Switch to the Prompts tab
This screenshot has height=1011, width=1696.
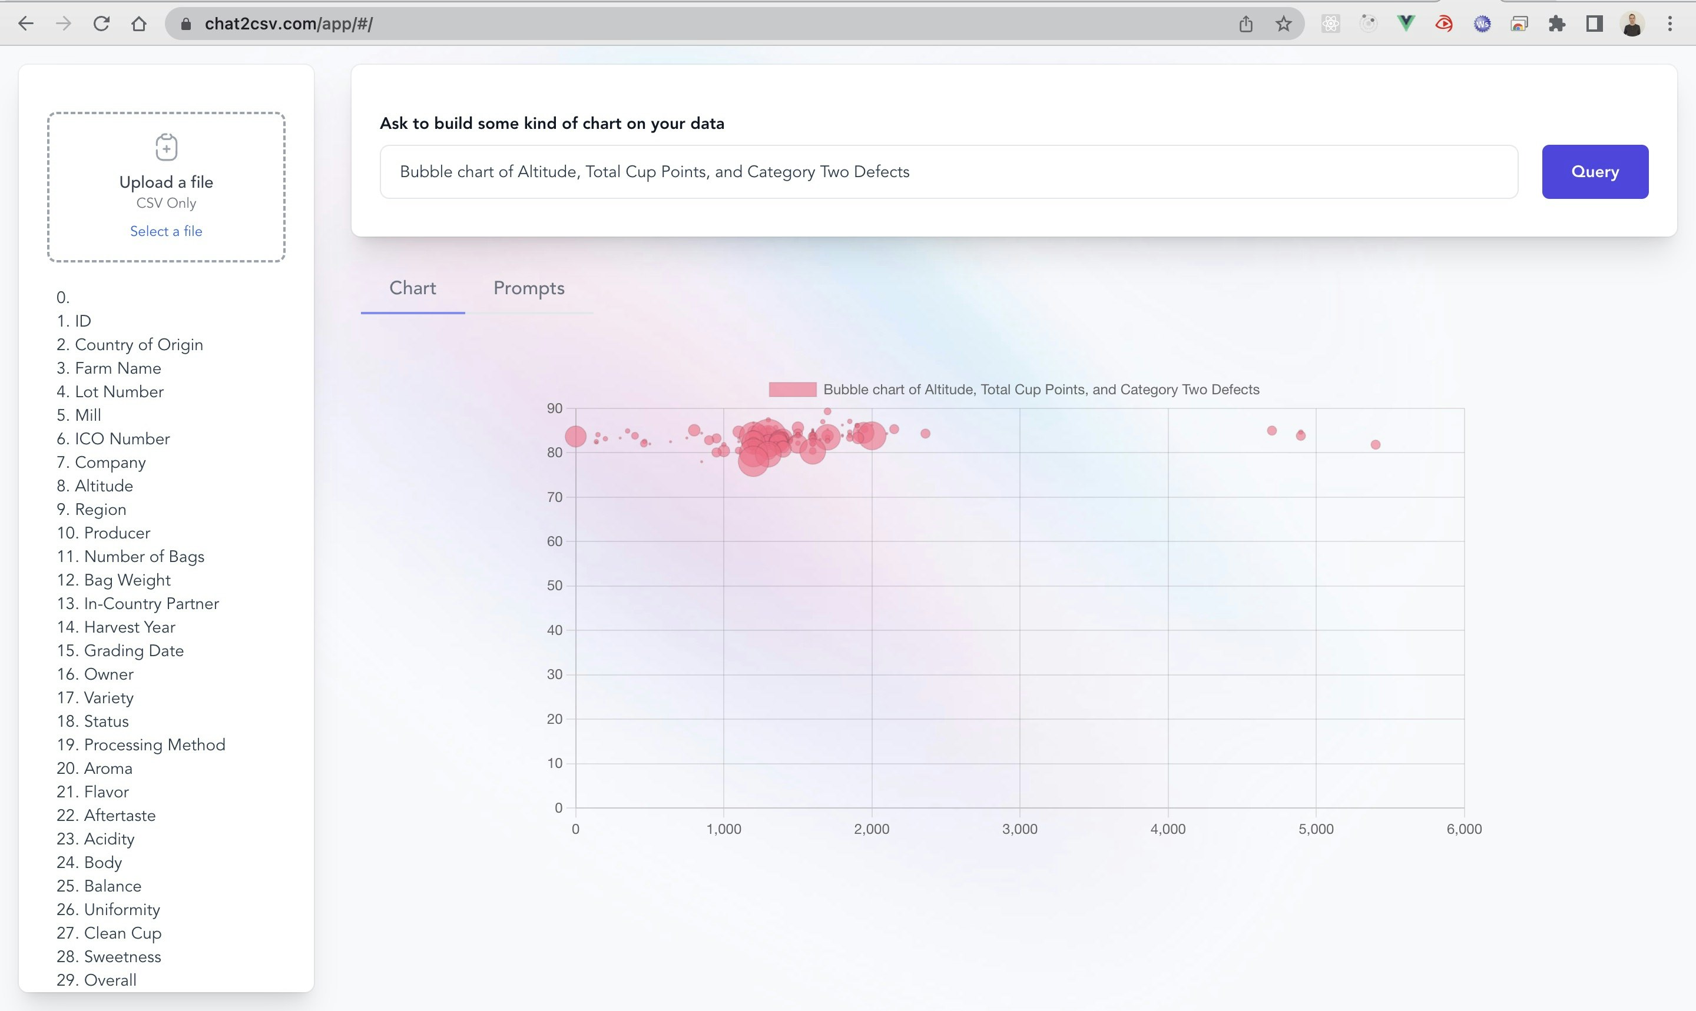point(529,288)
